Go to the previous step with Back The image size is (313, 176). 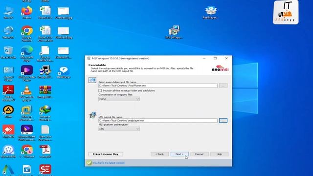(x=159, y=154)
